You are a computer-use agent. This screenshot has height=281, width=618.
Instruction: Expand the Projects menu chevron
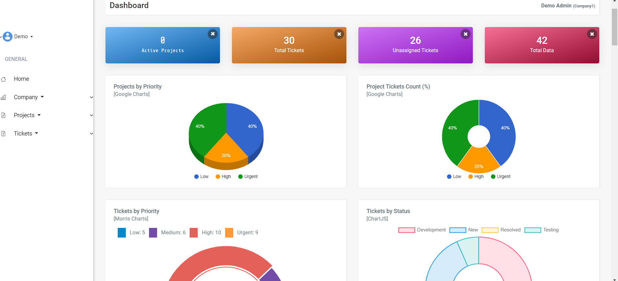click(92, 115)
